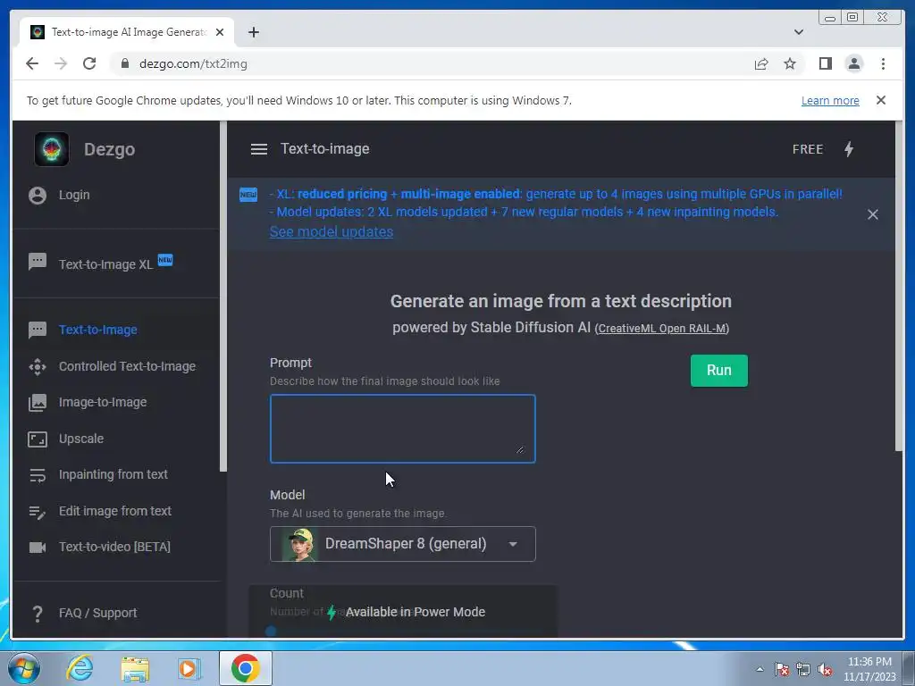Click the network tray icon

803,669
